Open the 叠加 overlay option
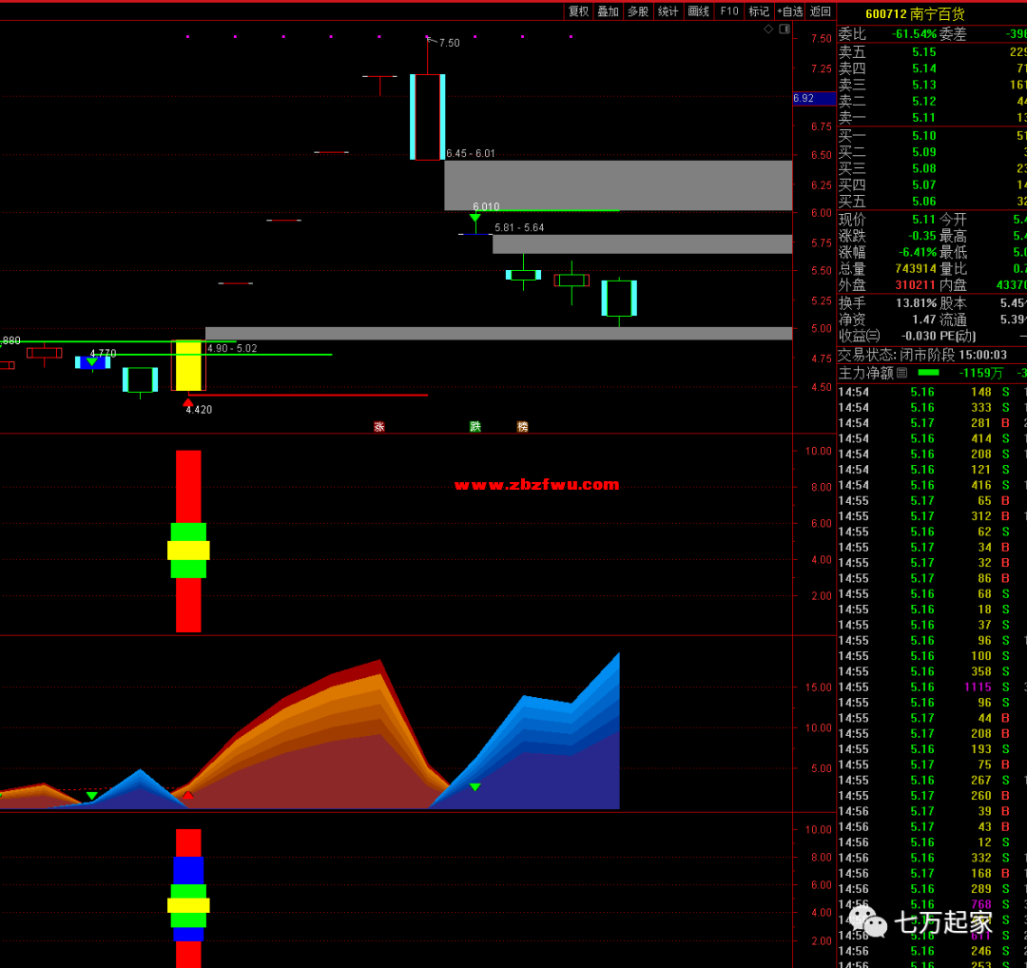Viewport: 1027px width, 968px height. (609, 11)
